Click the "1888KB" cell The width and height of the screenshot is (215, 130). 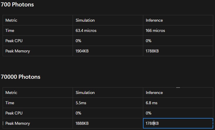[x=108, y=124]
